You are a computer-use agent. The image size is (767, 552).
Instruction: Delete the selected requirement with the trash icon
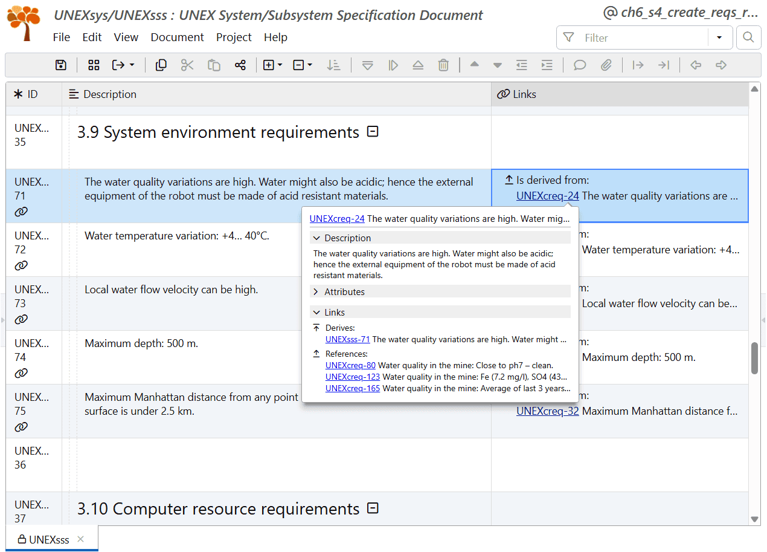pyautogui.click(x=443, y=65)
